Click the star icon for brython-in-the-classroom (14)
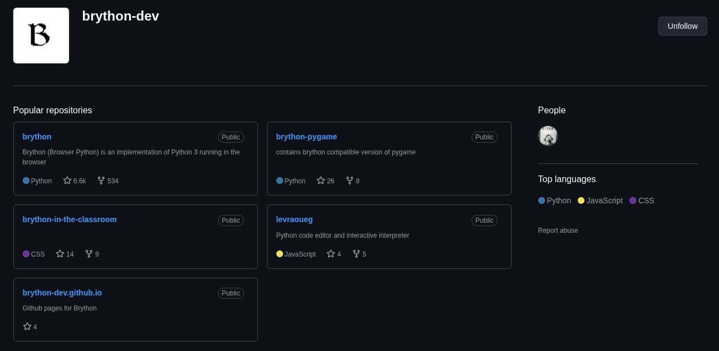719x351 pixels. (60, 254)
